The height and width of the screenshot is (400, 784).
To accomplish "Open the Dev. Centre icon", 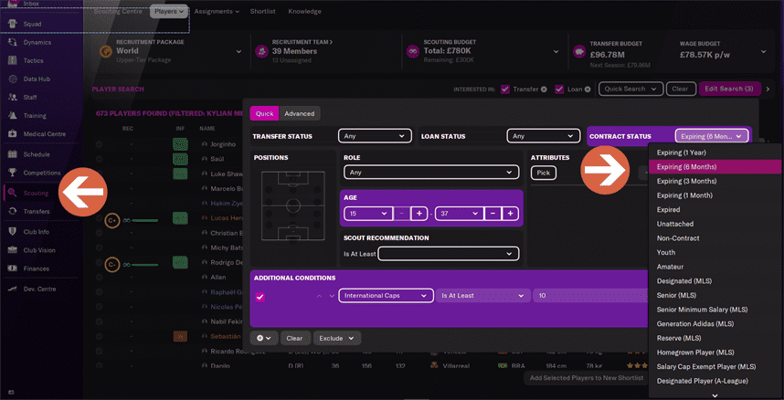I will pyautogui.click(x=13, y=289).
